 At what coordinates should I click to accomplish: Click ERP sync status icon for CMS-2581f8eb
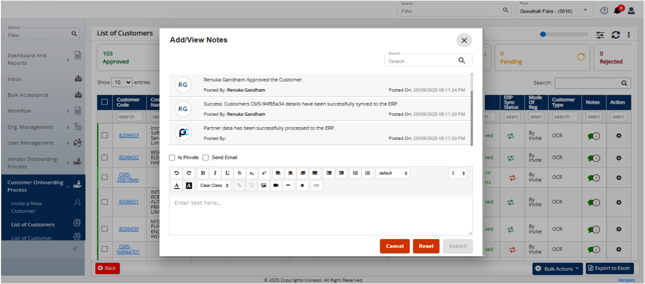(x=512, y=178)
